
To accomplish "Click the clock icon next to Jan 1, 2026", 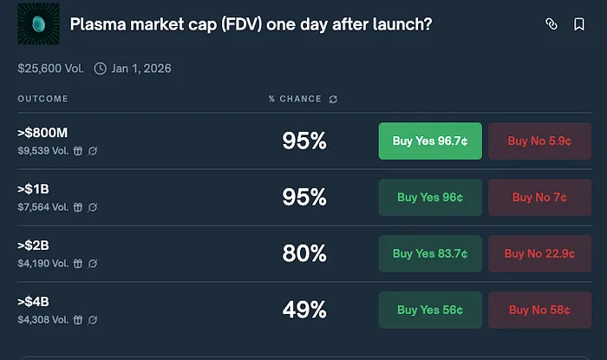I will click(101, 69).
